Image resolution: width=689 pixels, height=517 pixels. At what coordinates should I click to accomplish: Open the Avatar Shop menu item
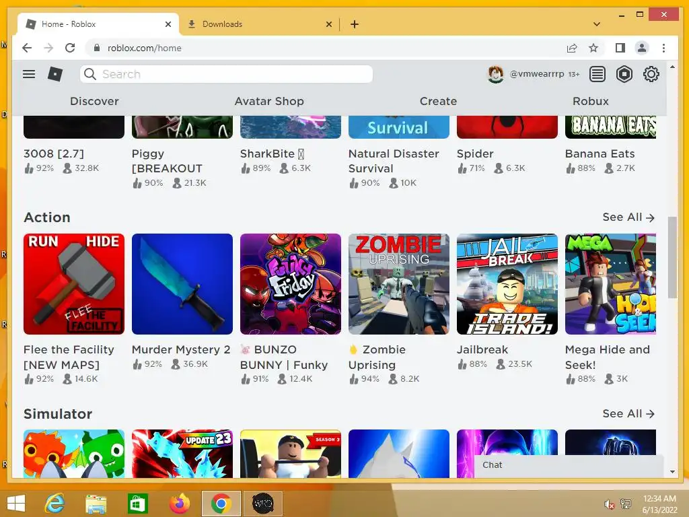point(269,101)
